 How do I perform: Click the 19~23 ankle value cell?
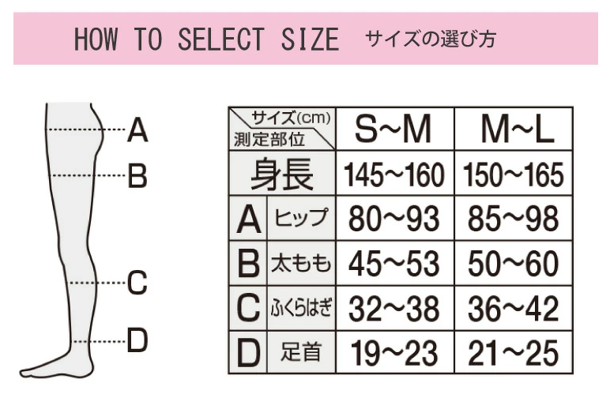(x=393, y=352)
